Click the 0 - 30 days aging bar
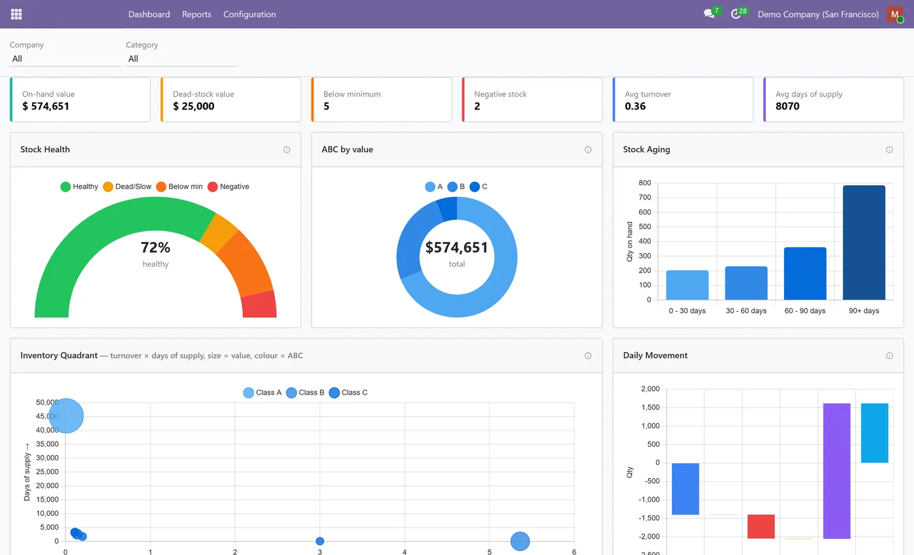Screen dimensions: 914x555 (687, 285)
